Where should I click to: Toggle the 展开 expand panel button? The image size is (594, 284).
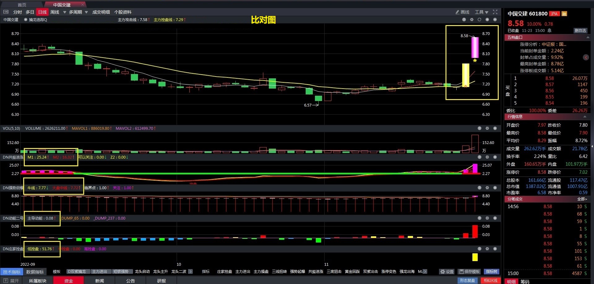point(11,281)
